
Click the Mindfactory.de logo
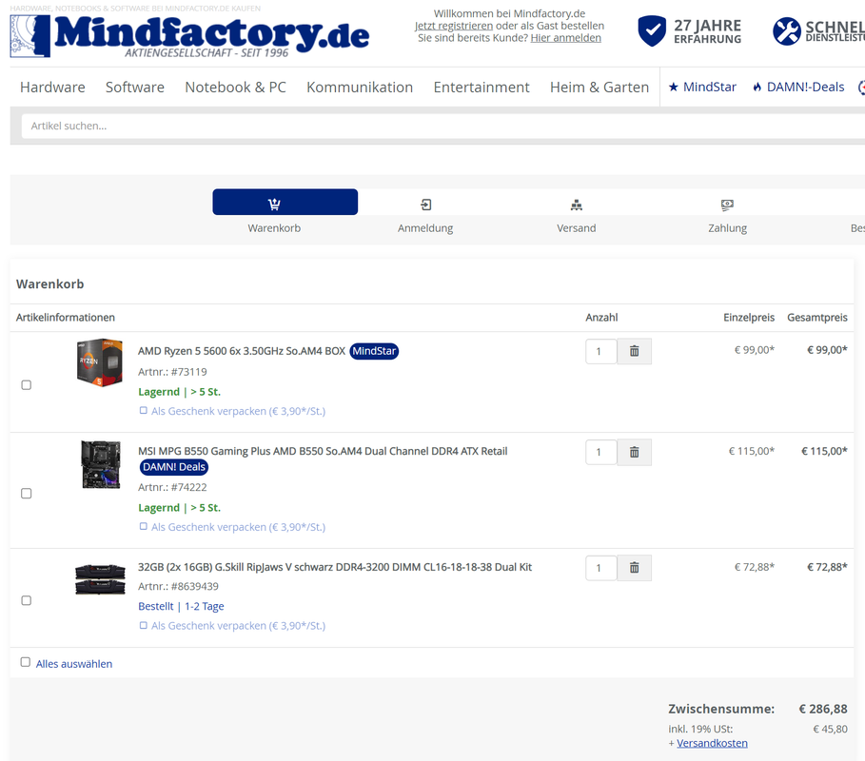pyautogui.click(x=189, y=36)
